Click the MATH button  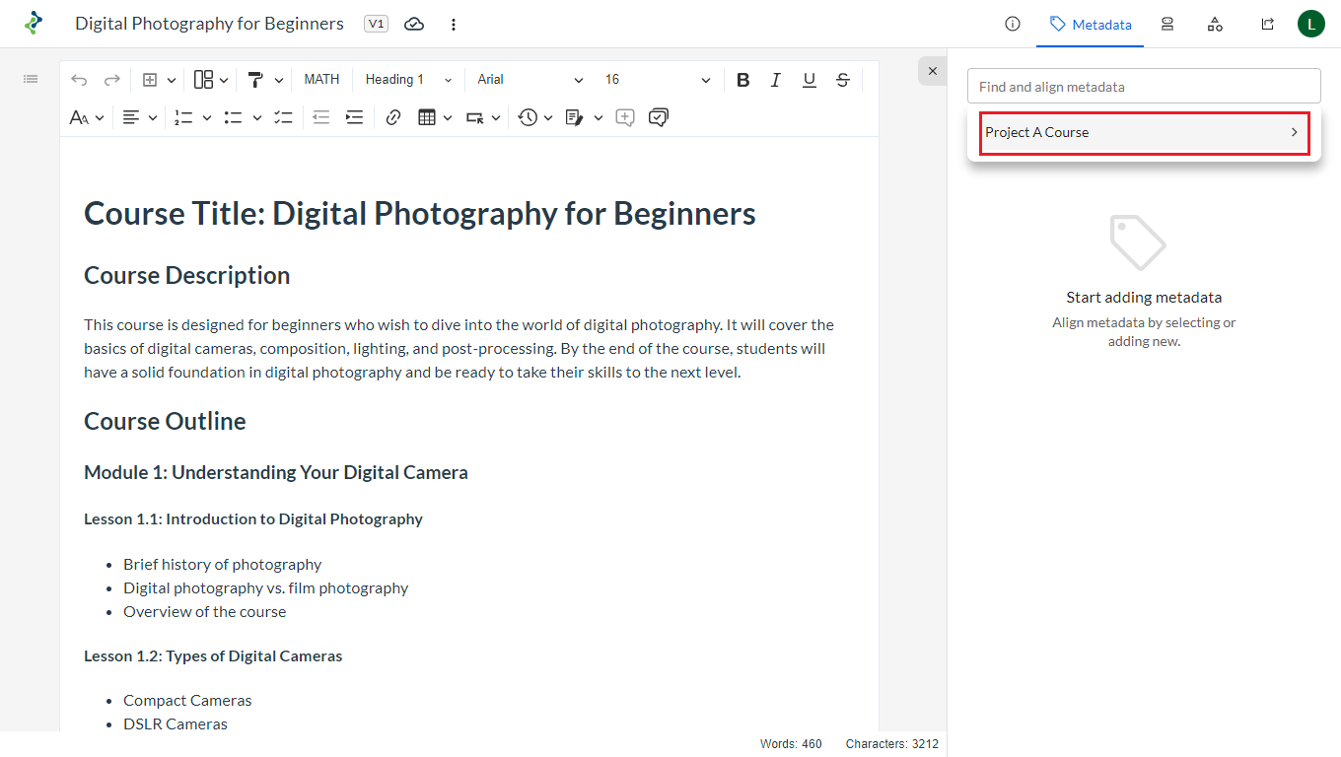click(x=321, y=80)
